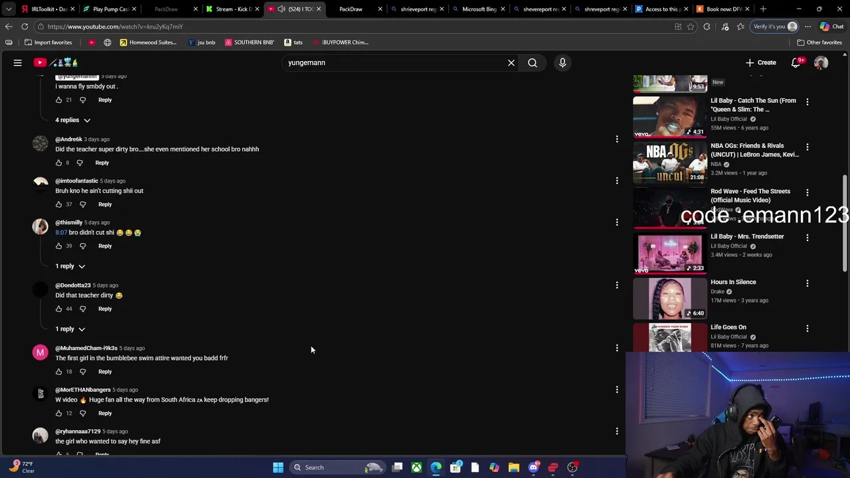Dislike the @thismilly comment
The width and height of the screenshot is (850, 478).
pyautogui.click(x=82, y=246)
